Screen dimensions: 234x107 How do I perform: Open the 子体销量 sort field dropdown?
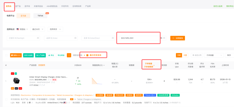coord(214,55)
